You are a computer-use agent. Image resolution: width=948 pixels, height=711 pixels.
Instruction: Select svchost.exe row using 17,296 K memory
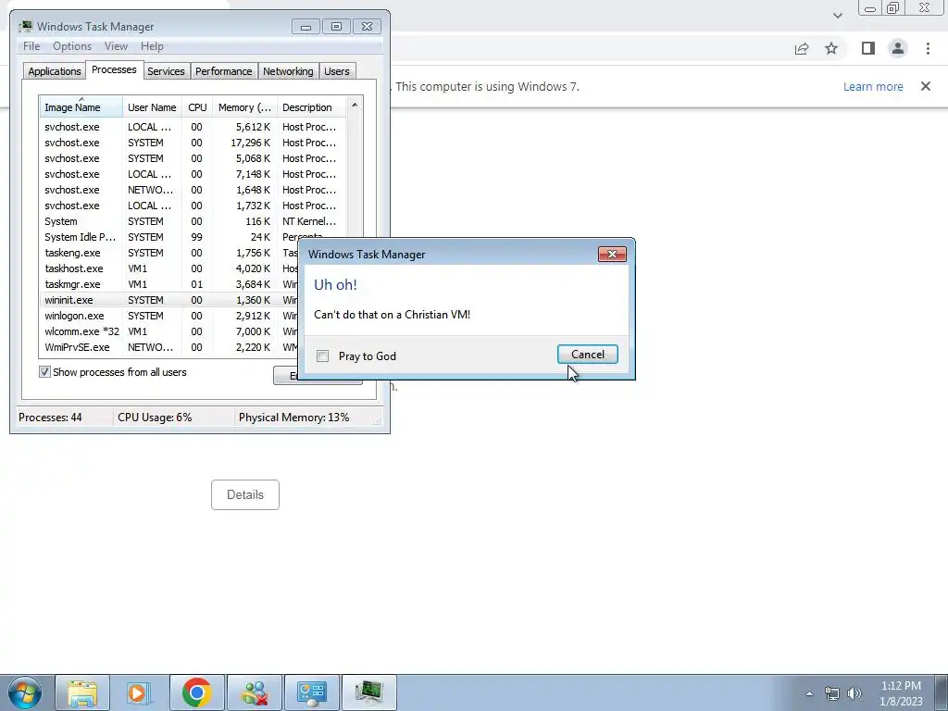coord(193,143)
